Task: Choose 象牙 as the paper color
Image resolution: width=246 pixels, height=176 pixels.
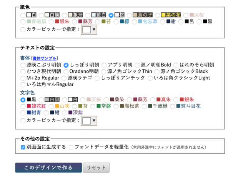Action: click(65, 15)
